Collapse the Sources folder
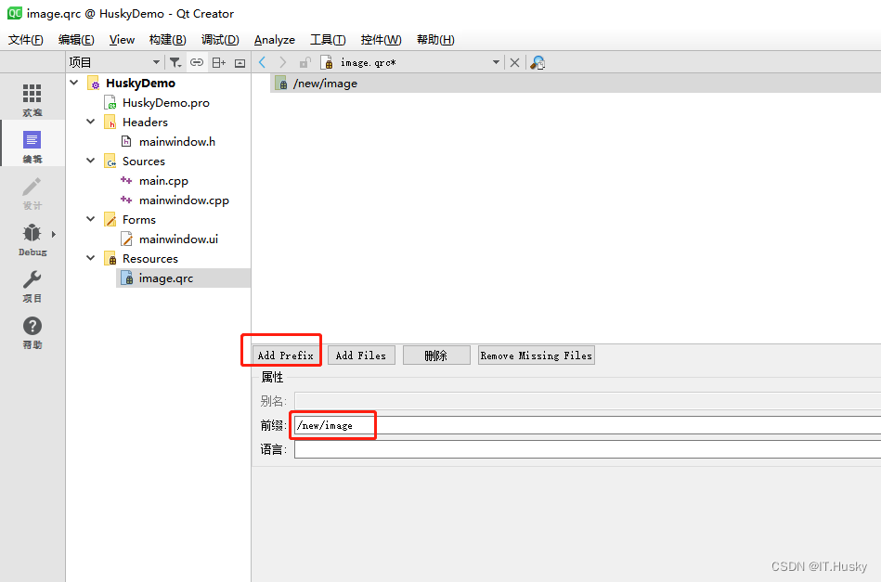Image resolution: width=881 pixels, height=582 pixels. (90, 161)
